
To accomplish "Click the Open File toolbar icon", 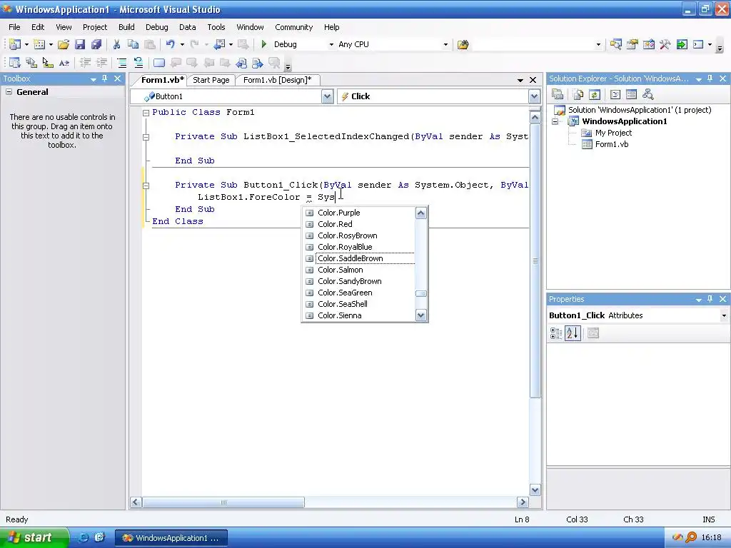I will [64, 44].
